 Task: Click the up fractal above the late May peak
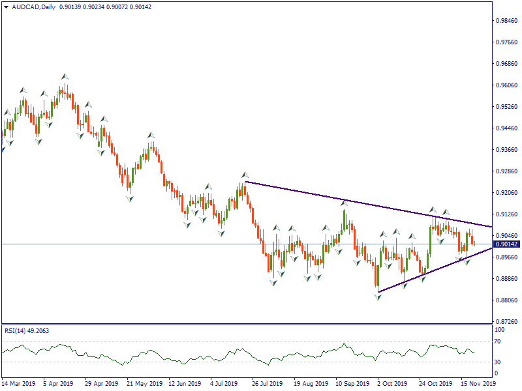click(x=151, y=136)
